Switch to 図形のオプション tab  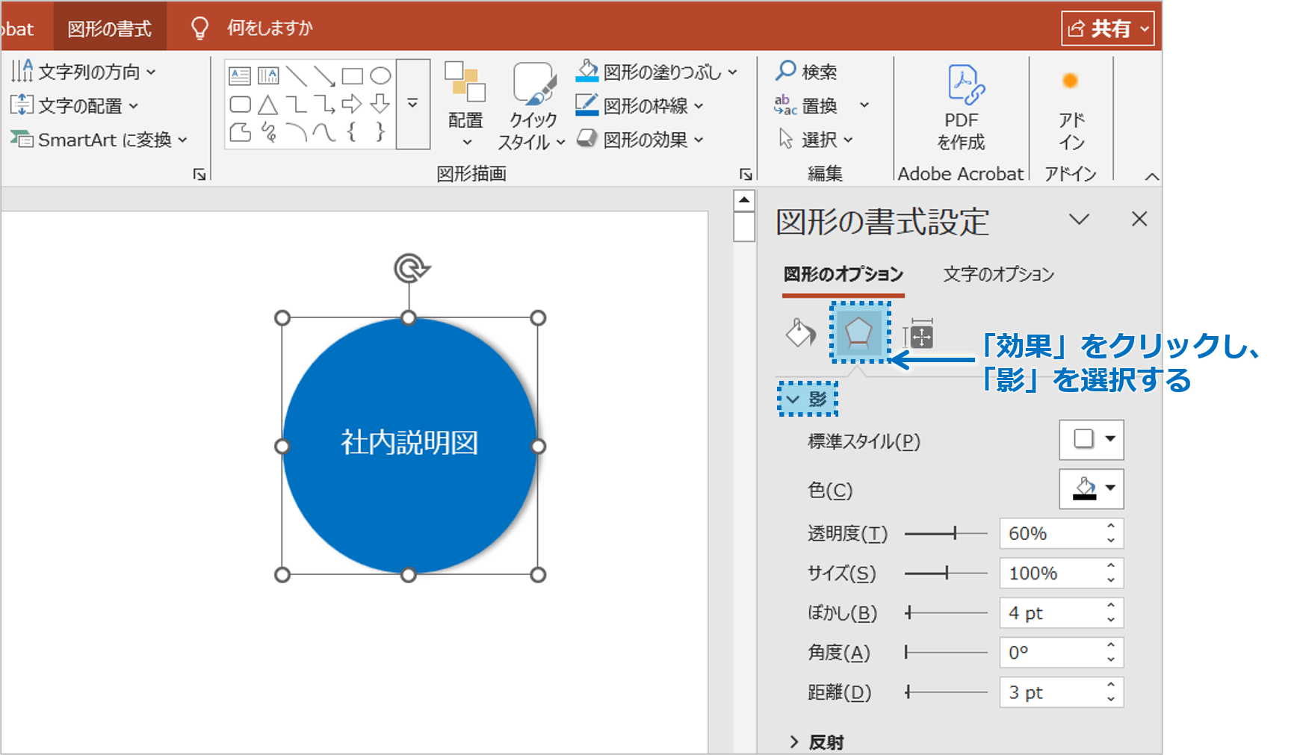(x=843, y=274)
